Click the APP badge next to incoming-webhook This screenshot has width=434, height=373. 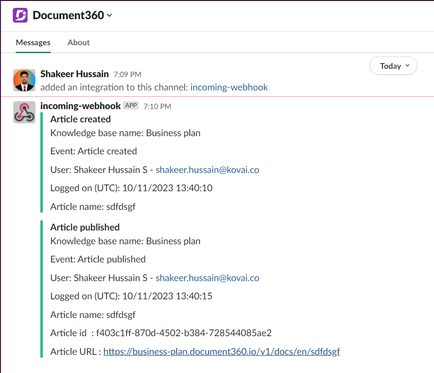point(131,106)
